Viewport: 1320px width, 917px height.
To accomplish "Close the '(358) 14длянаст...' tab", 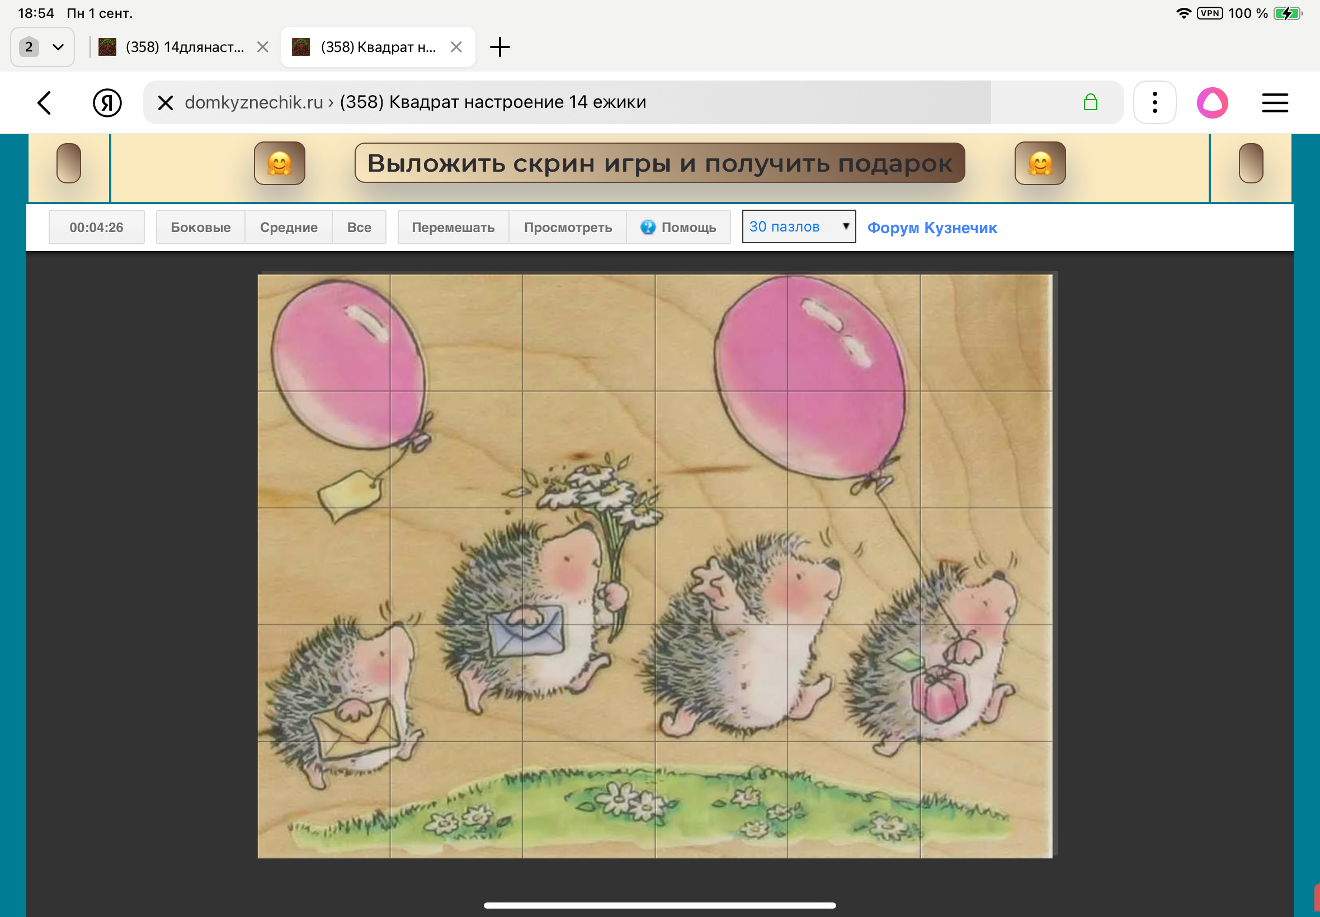I will coord(263,47).
